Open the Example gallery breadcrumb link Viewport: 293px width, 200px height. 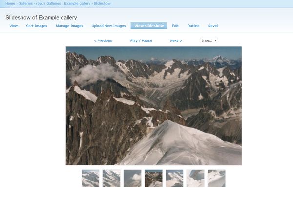pos(78,3)
